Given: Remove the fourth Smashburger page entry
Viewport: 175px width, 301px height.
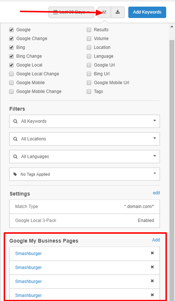Looking at the screenshot, I should pyautogui.click(x=152, y=295).
